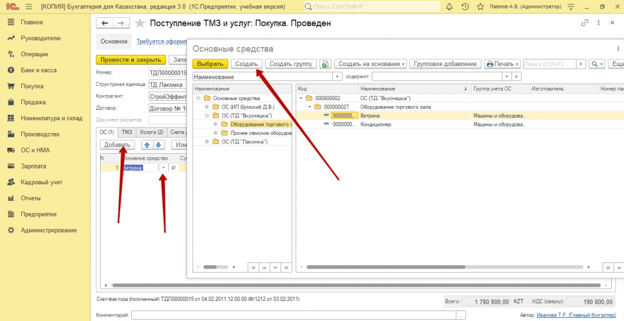Screen dimensions: 624x321
Task: Open the Создать на основании dropdown
Action: point(372,64)
